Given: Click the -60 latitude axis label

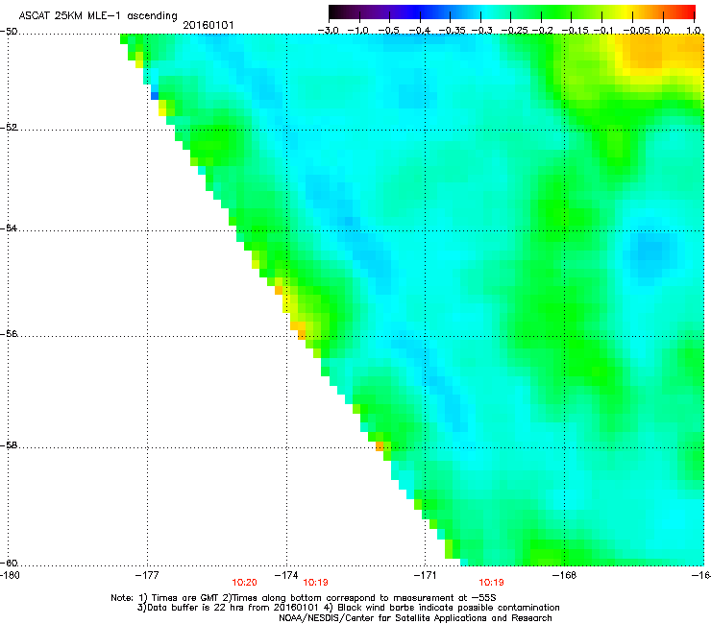Looking at the screenshot, I should (9, 563).
